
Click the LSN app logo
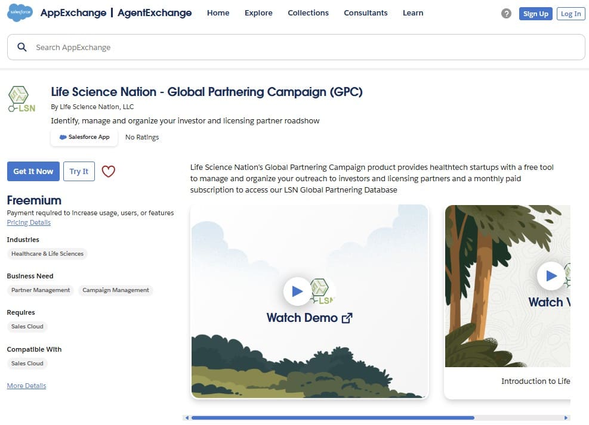point(21,99)
